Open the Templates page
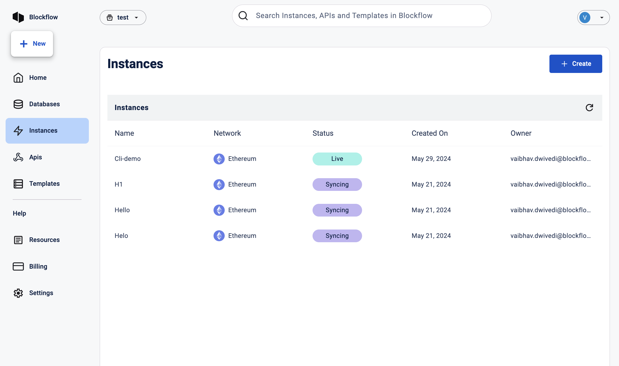 pos(44,184)
